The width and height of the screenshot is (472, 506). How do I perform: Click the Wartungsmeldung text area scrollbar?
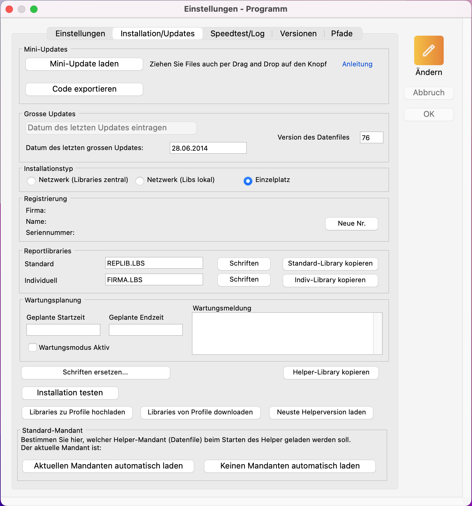[378, 334]
